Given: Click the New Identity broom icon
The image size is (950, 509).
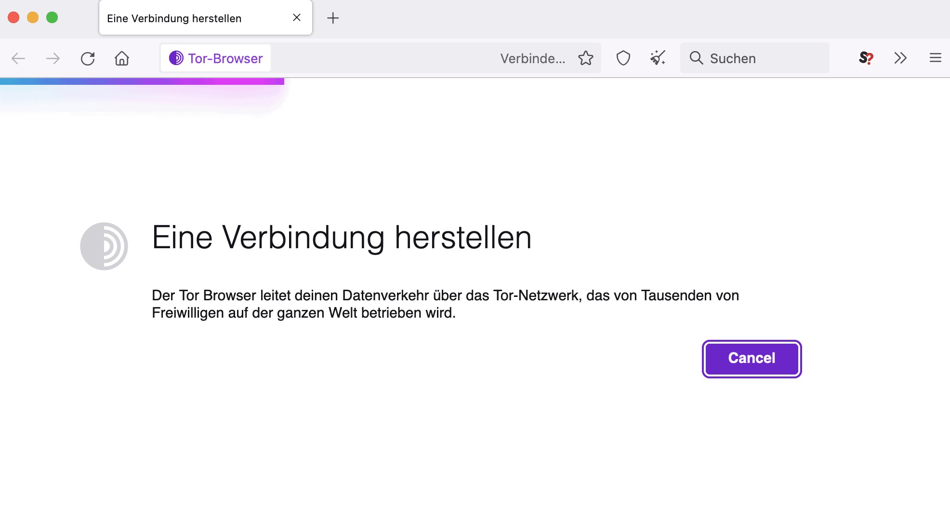Looking at the screenshot, I should (658, 58).
